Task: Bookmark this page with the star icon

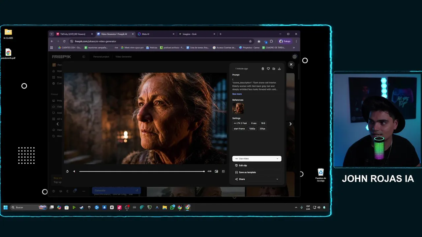Action: pyautogui.click(x=250, y=41)
